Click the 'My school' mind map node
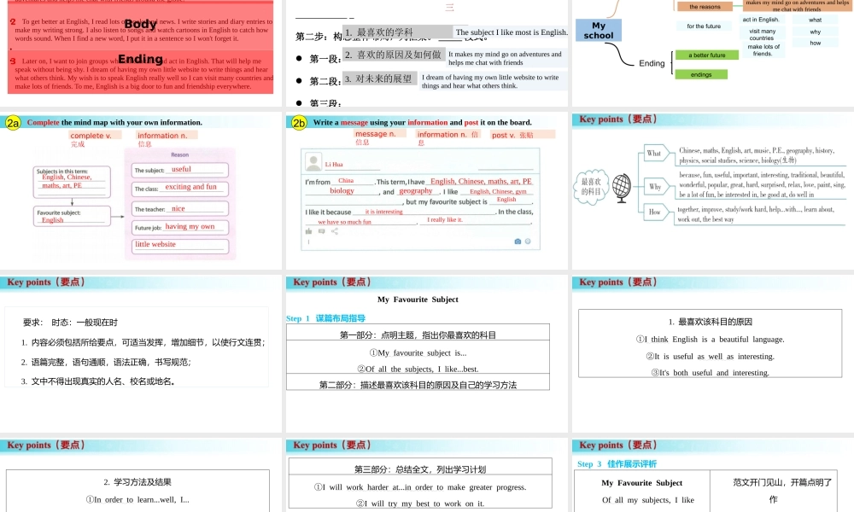This screenshot has height=512, width=854. click(599, 31)
